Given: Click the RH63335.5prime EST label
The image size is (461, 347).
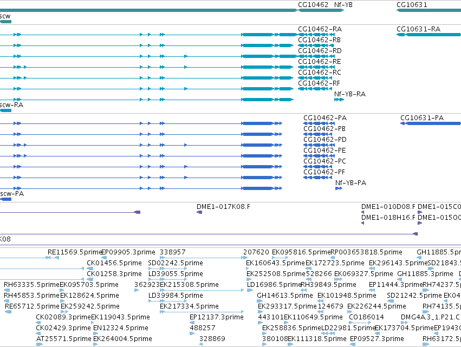Looking at the screenshot, I should click(32, 285).
